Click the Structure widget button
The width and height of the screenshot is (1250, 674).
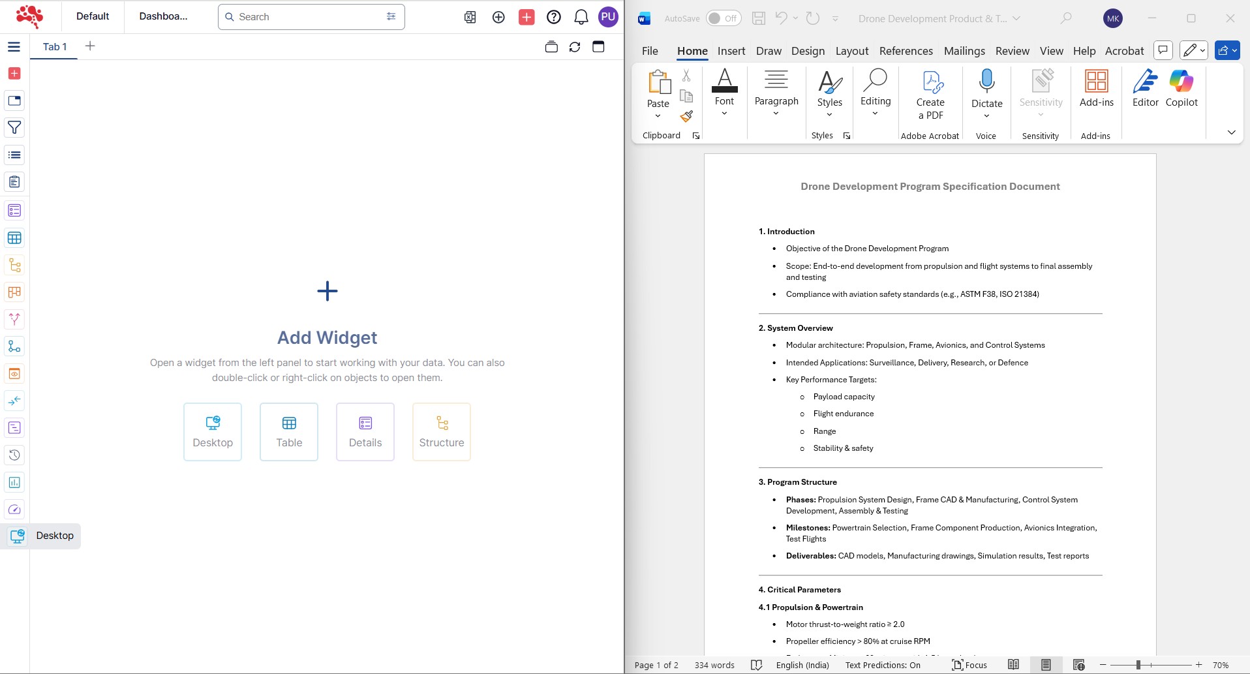pyautogui.click(x=442, y=432)
